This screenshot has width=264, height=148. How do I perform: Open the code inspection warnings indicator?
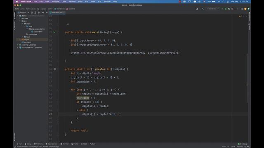[x=240, y=16]
